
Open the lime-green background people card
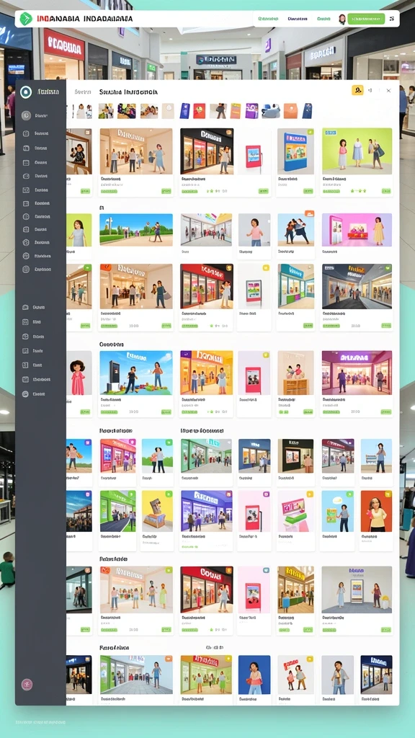(x=357, y=151)
